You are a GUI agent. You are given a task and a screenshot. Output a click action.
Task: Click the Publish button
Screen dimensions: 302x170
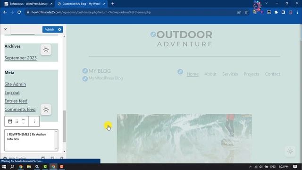tap(49, 29)
